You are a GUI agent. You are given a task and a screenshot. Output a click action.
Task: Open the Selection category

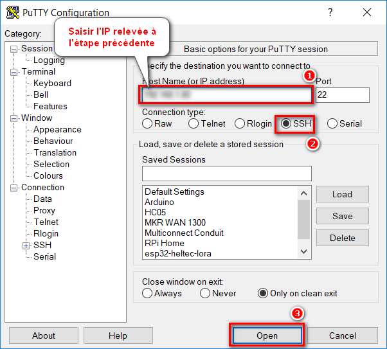pos(51,165)
